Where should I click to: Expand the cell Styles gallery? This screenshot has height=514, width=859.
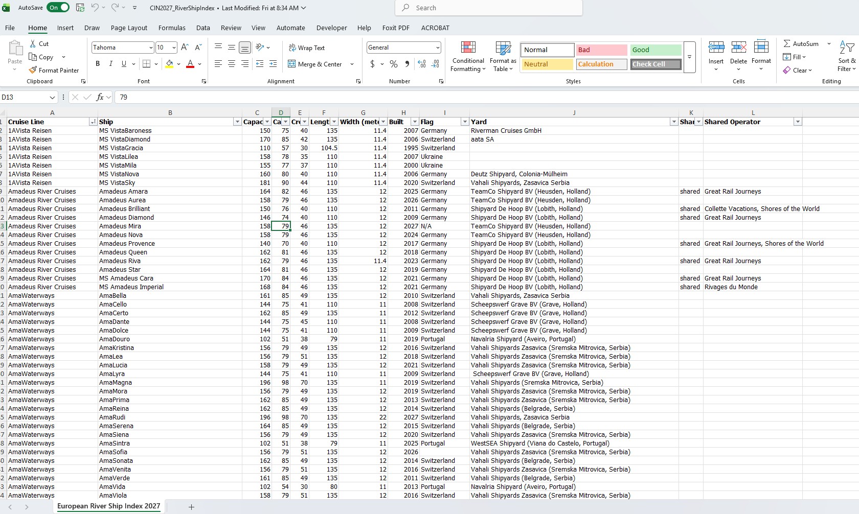pos(690,57)
